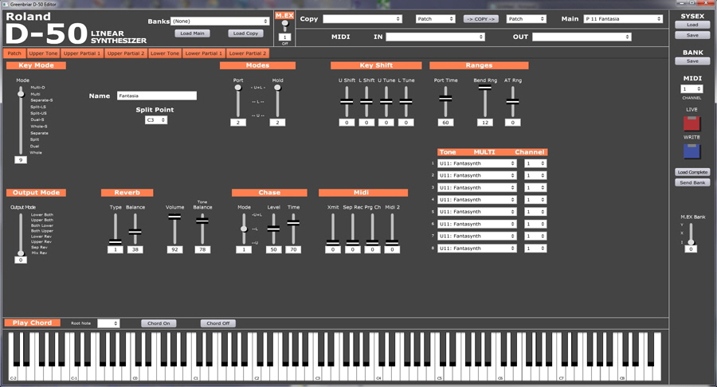Click the Port Time slider handle
This screenshot has height=387, width=717.
point(445,98)
